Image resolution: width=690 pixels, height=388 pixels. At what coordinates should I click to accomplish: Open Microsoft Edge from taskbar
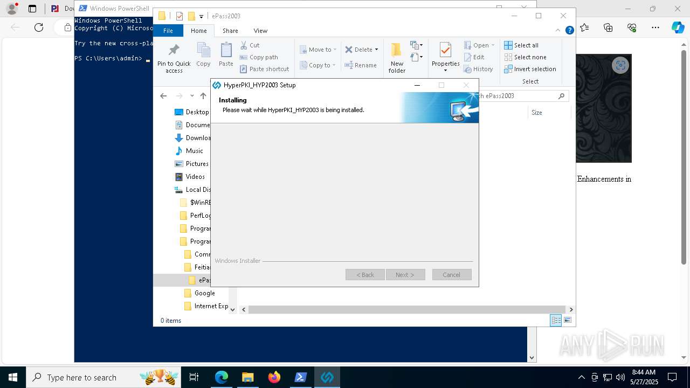tap(222, 377)
